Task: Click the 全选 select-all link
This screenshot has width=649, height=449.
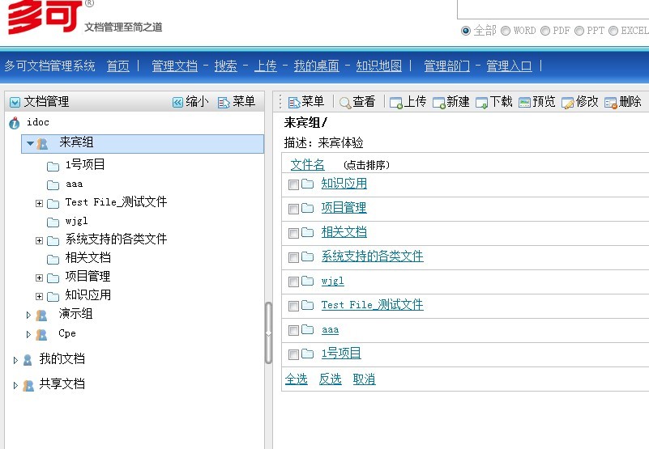Action: tap(297, 379)
